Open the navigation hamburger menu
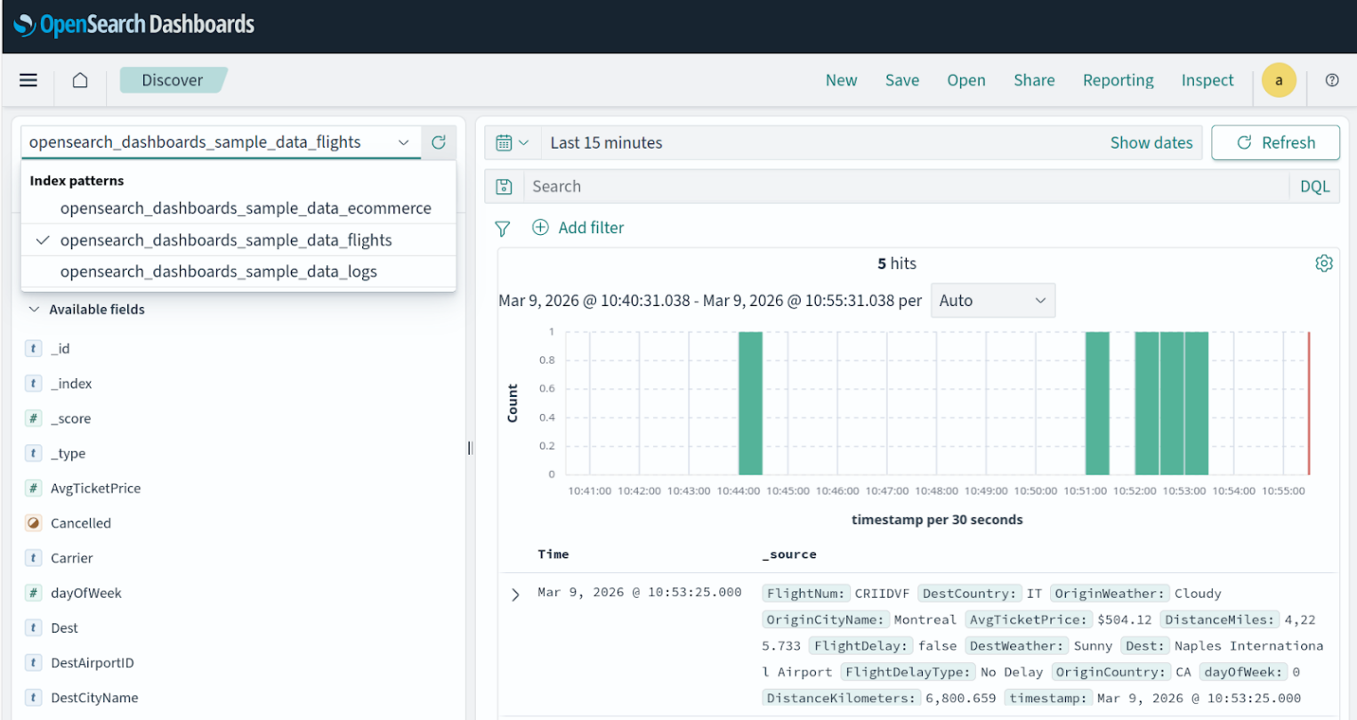 (x=28, y=80)
